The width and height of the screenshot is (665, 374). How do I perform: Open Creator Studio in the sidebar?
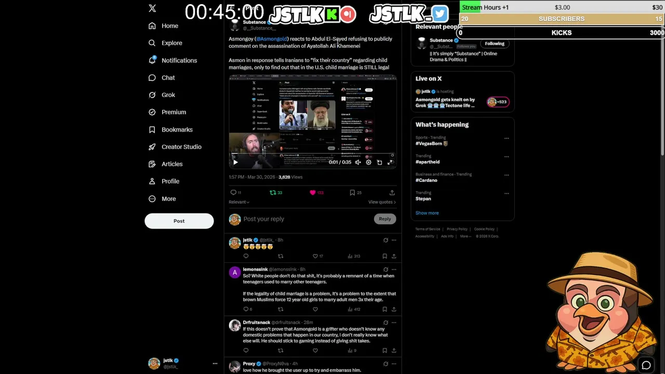(175, 147)
